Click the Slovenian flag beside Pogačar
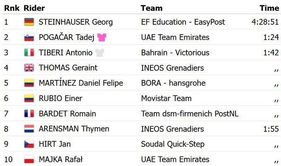The image size is (281, 166). 29,37
